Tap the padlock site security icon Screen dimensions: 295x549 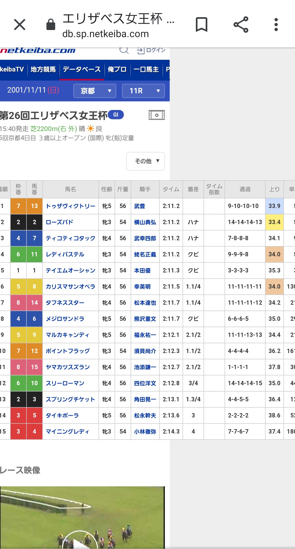(51, 25)
